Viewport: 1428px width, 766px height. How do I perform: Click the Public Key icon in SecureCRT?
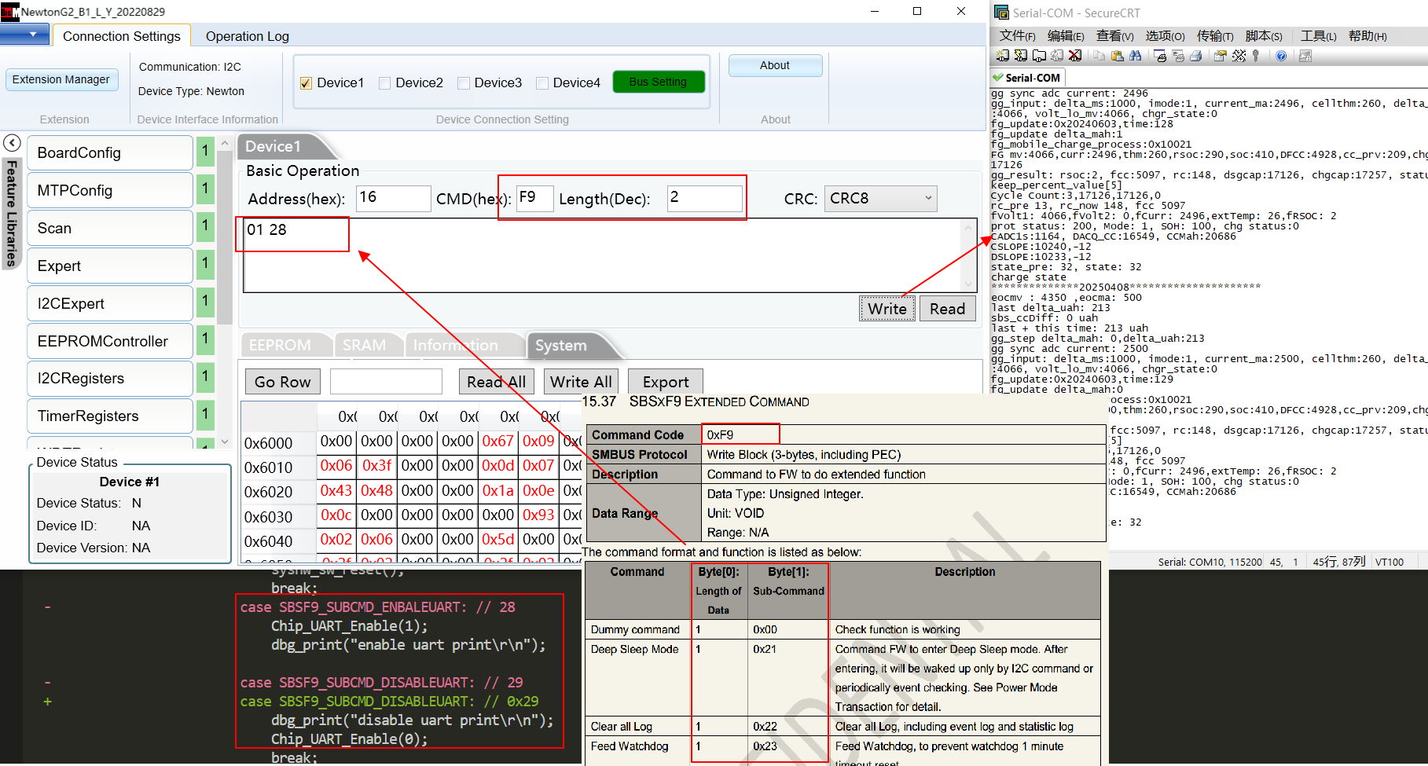pyautogui.click(x=1256, y=56)
